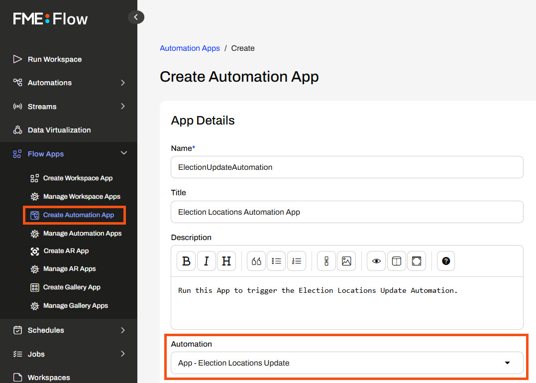
Task: Click the Jobs checklist icon
Action: (17, 354)
